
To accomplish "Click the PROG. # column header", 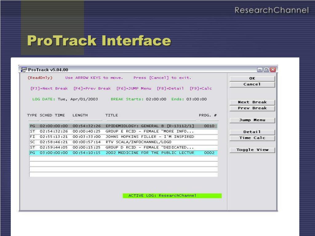I will 208,116.
